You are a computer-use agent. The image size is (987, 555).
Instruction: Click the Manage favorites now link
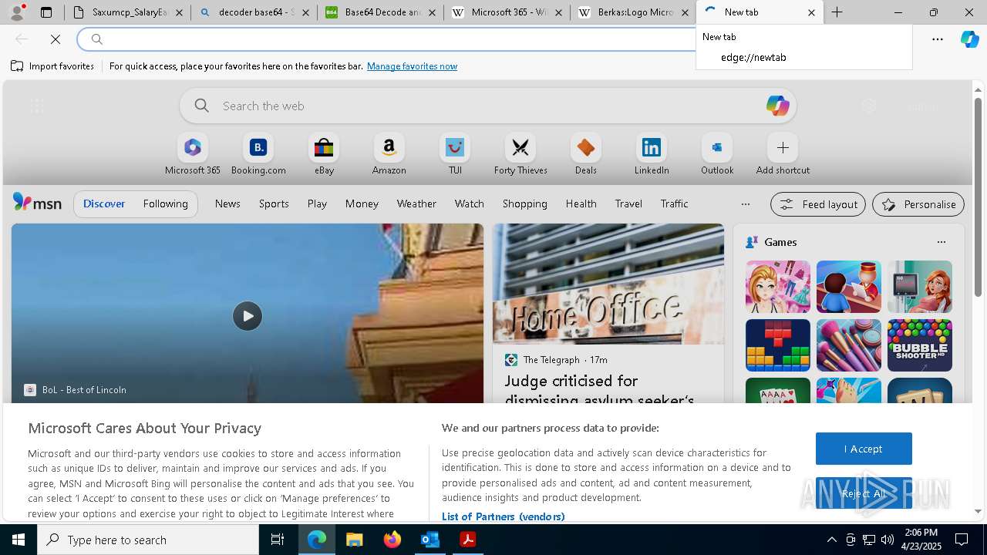(x=412, y=66)
